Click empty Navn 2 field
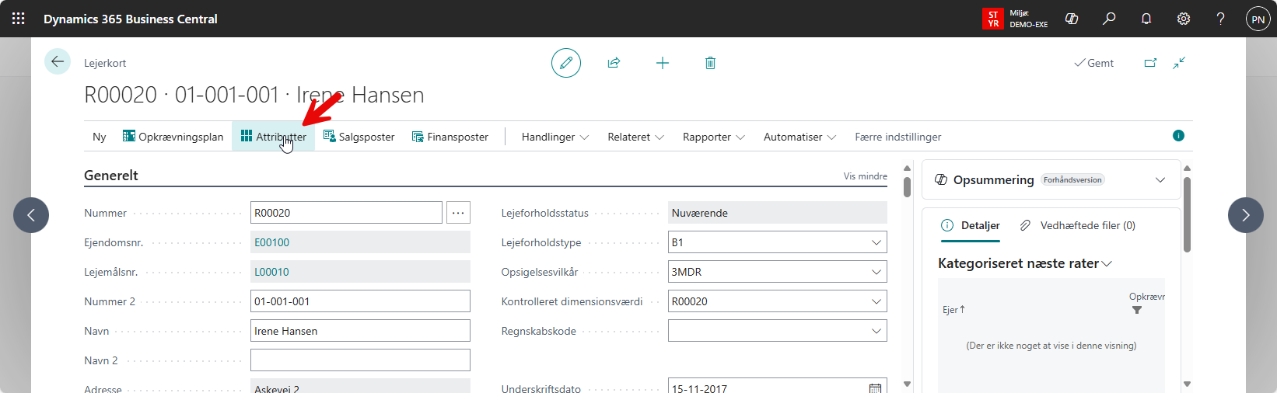The height and width of the screenshot is (393, 1277). (x=360, y=360)
